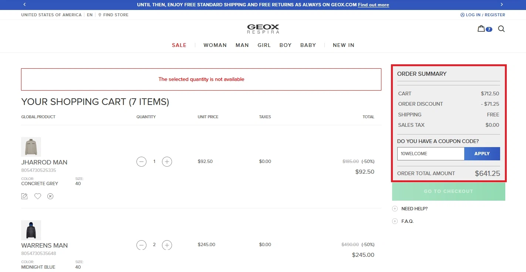
Task: Select the struck-through $490.00 original price
Action: (x=350, y=245)
